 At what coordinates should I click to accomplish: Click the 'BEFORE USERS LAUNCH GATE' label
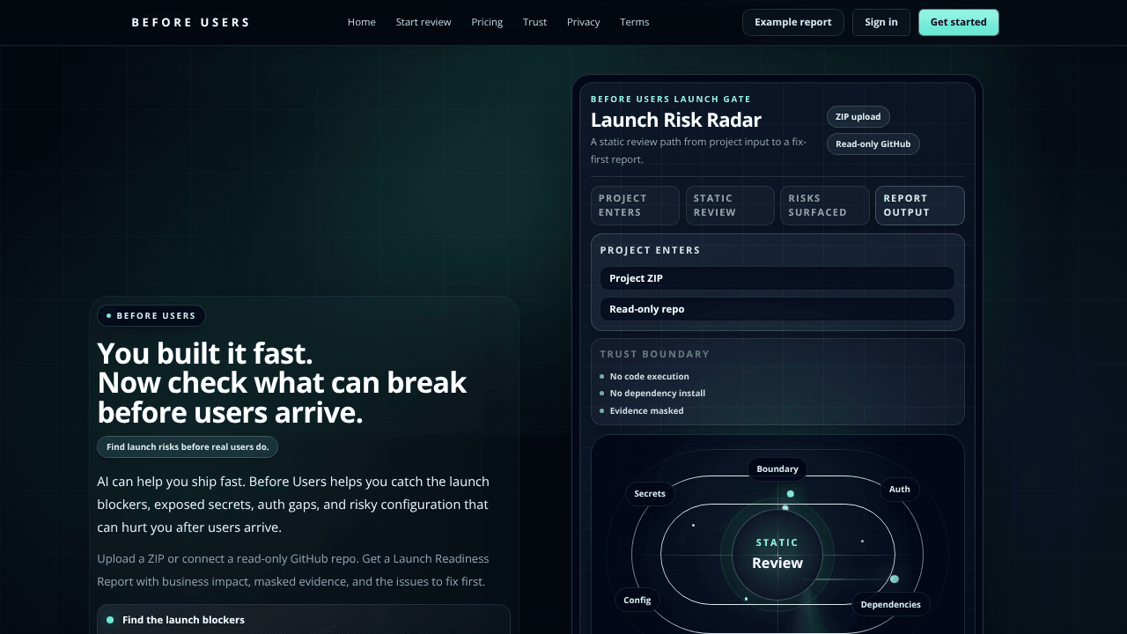click(671, 99)
